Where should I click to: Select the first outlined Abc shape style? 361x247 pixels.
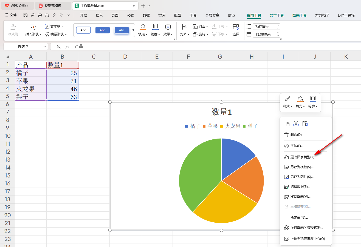click(x=83, y=30)
